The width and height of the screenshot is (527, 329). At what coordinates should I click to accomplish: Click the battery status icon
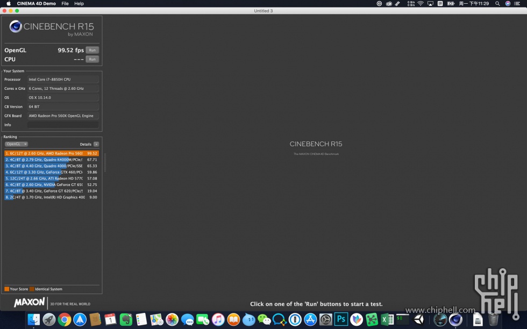(451, 3)
